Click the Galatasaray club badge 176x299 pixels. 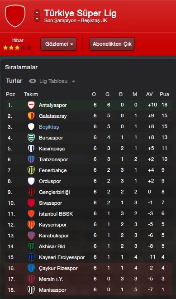(31, 116)
